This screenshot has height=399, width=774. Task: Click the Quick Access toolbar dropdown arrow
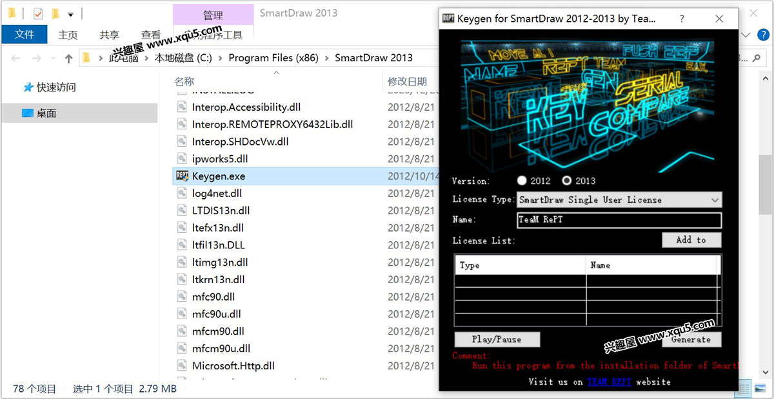70,14
